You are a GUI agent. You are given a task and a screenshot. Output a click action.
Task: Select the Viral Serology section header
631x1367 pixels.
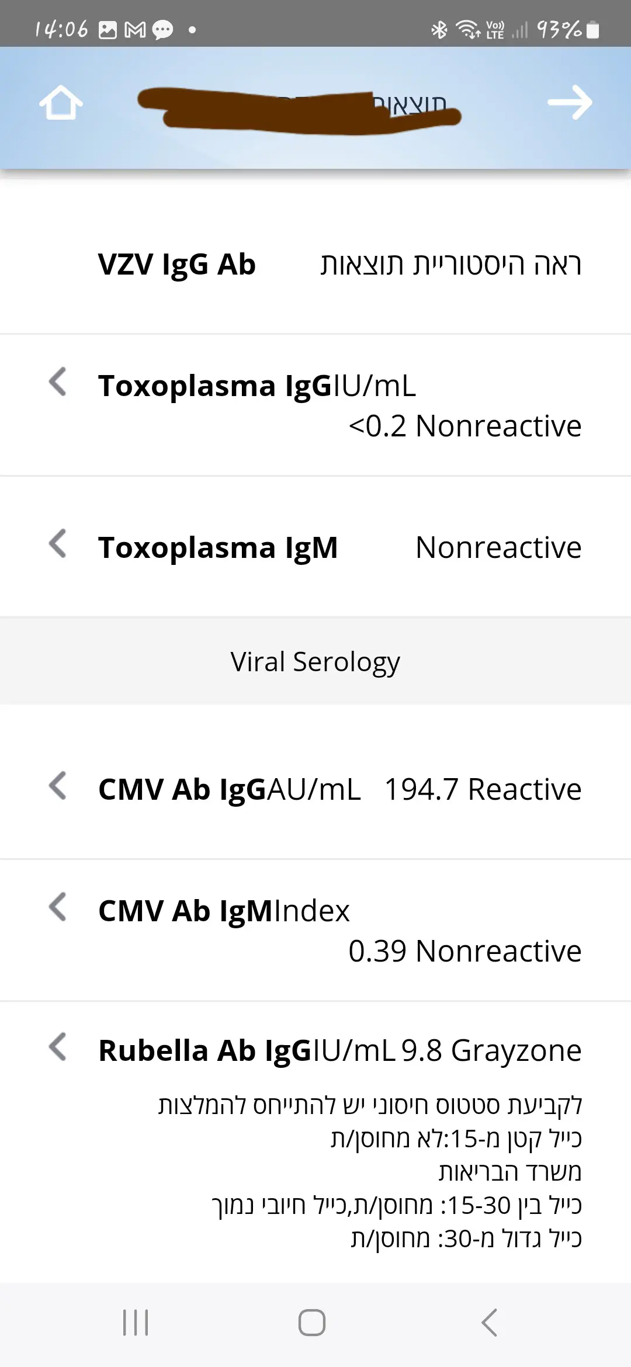tap(315, 662)
